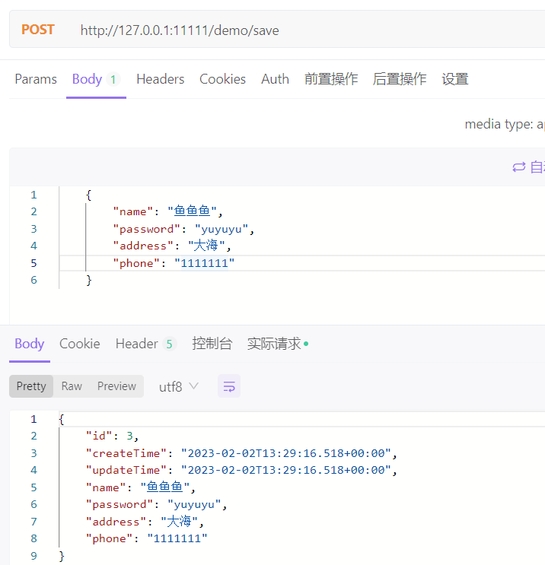The height and width of the screenshot is (565, 545).
Task: Click the "1111111" phone value in request body
Action: coord(205,263)
